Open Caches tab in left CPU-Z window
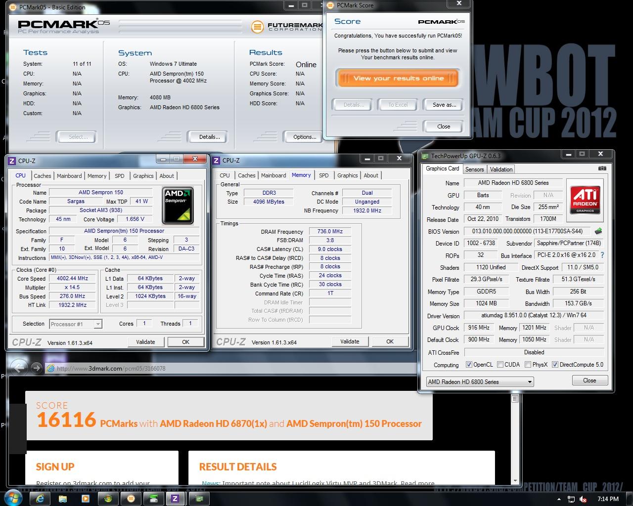 43,176
